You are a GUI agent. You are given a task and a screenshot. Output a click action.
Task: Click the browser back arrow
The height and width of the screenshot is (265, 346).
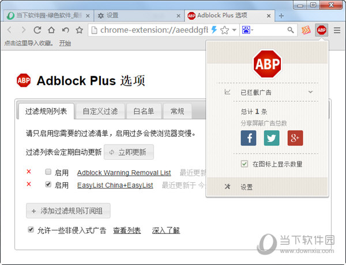(9, 30)
